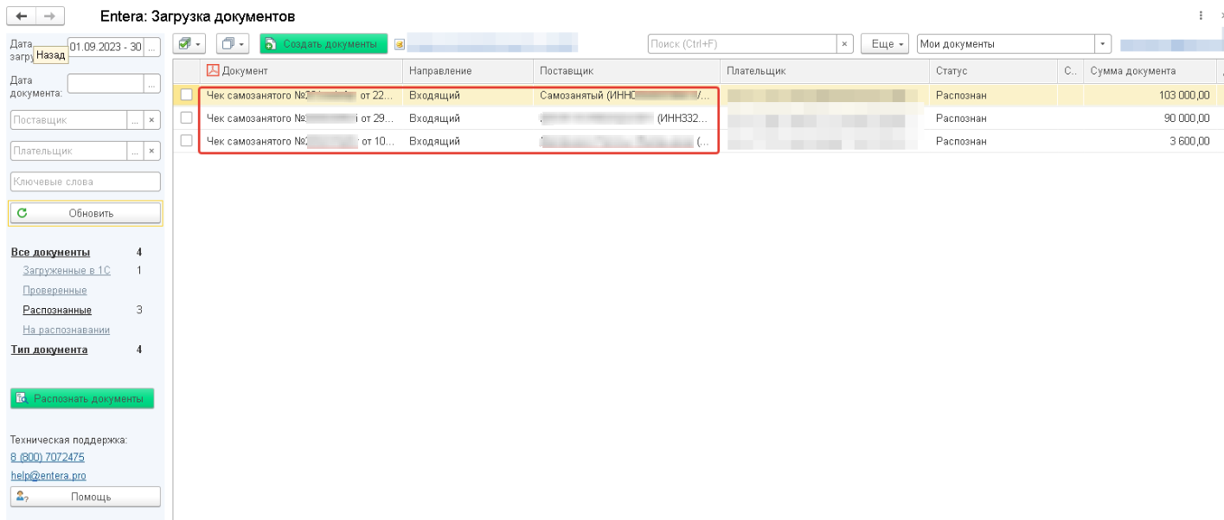Sort by the Сумма документа column header
1224x520 pixels.
tap(1149, 71)
